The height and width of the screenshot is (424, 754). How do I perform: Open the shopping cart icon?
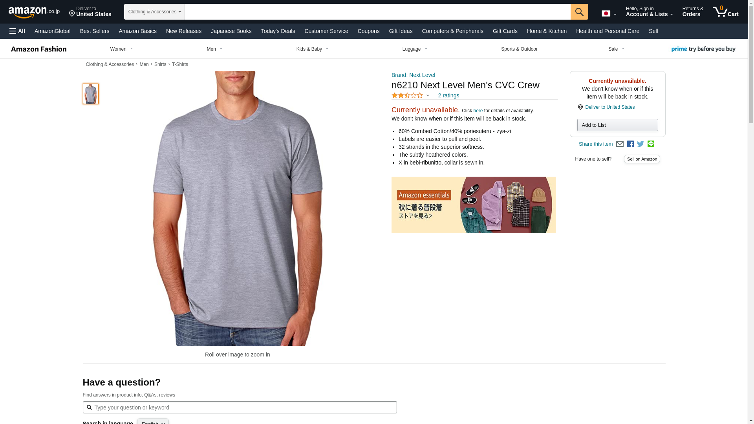(x=726, y=11)
